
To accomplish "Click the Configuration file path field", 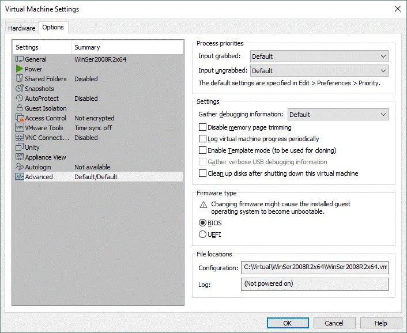I will (x=314, y=267).
